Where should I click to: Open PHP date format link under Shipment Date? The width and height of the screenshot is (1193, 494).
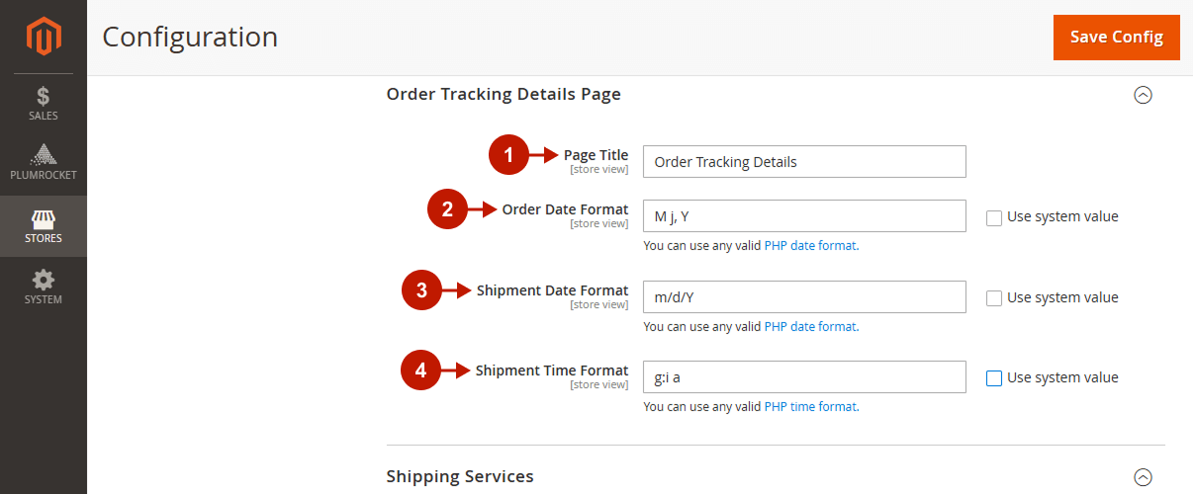(810, 326)
